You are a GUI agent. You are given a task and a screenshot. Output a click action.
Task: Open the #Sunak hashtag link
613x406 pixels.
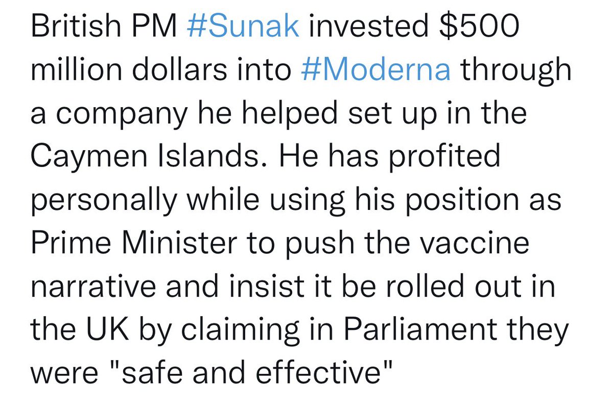tap(243, 27)
